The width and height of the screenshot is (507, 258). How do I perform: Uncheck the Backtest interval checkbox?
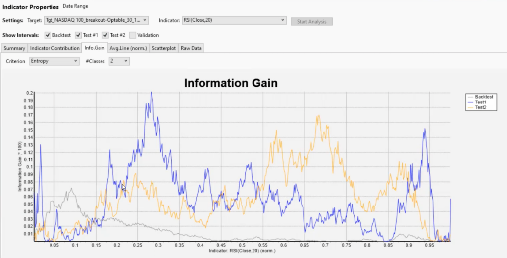[x=48, y=35]
